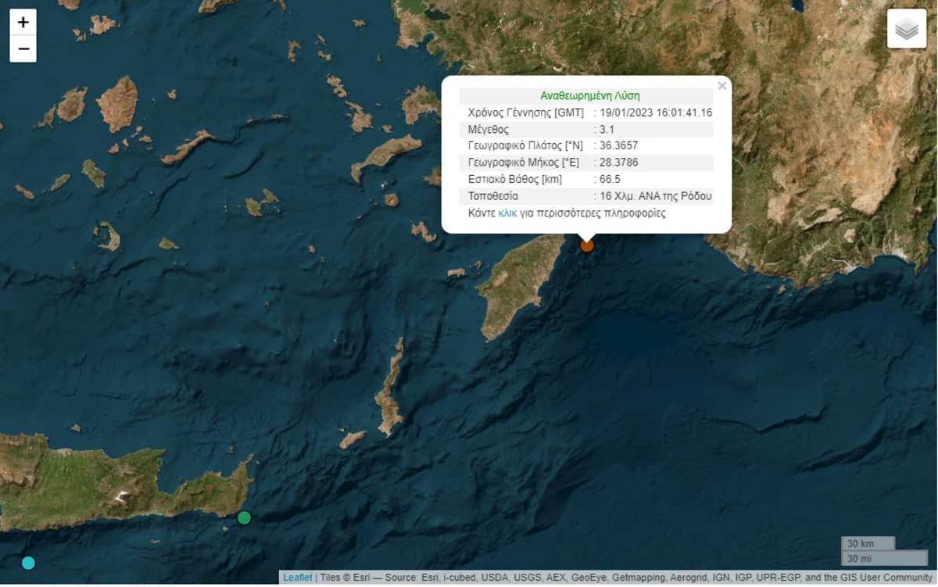The image size is (938, 587).
Task: Click the 30 mi scale bar
Action: (x=883, y=558)
